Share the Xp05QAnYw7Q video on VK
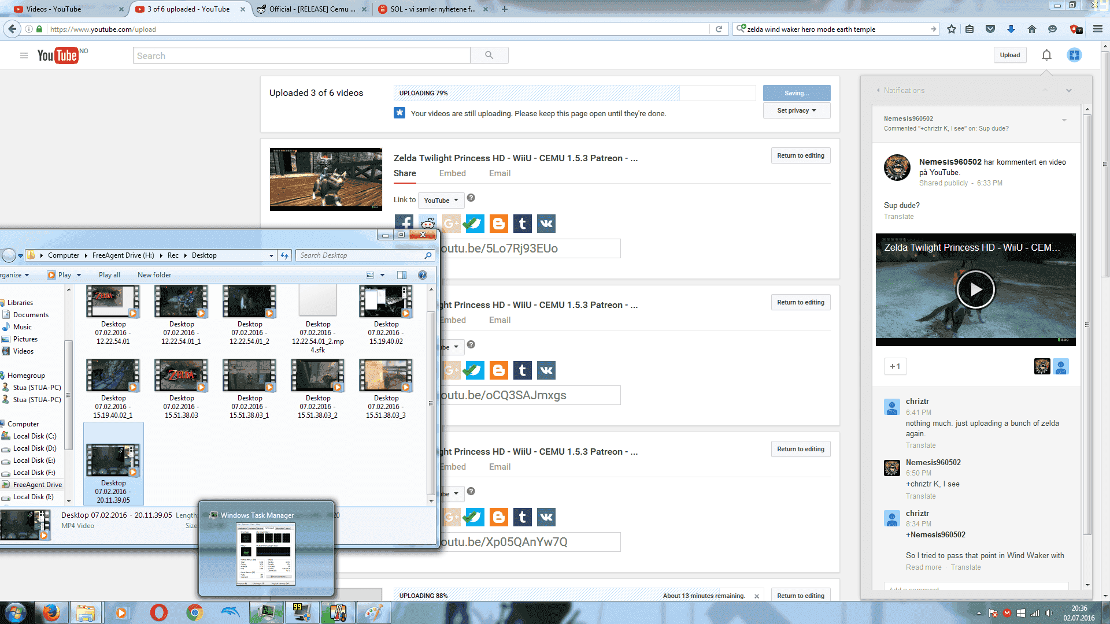This screenshot has width=1110, height=624. click(x=546, y=517)
